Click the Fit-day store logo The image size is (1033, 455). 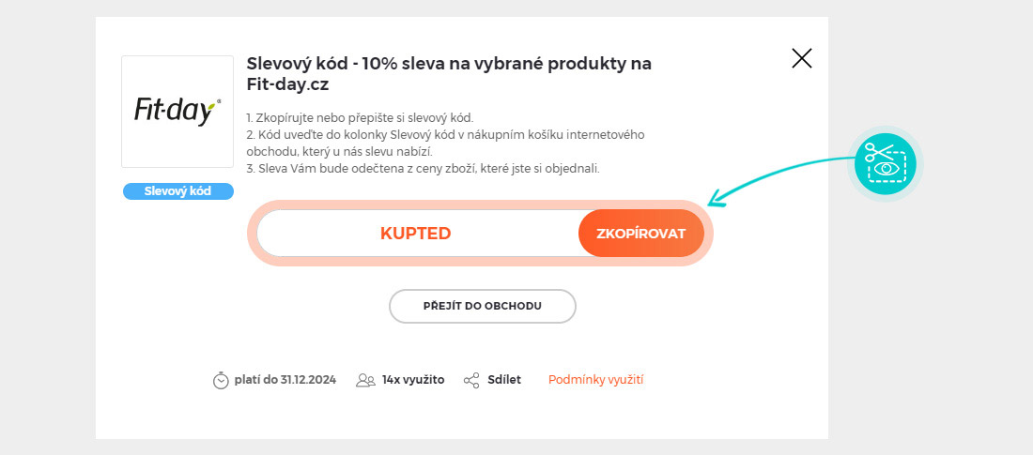177,112
